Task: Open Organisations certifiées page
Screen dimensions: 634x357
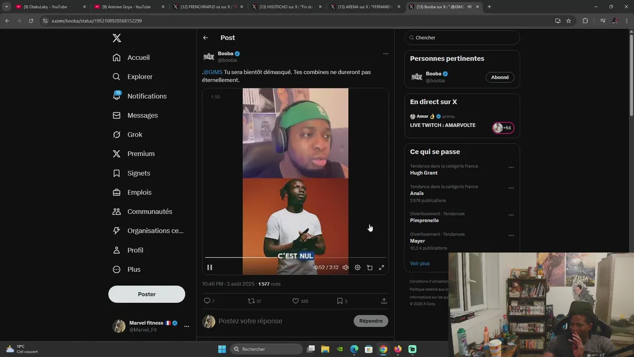Action: (148, 231)
